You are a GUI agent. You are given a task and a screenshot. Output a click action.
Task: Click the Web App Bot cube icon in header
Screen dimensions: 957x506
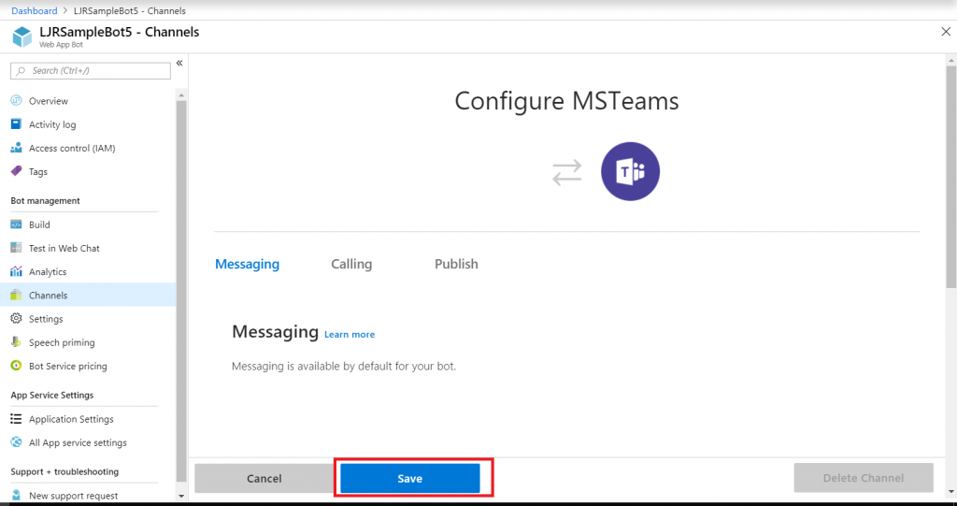click(22, 36)
